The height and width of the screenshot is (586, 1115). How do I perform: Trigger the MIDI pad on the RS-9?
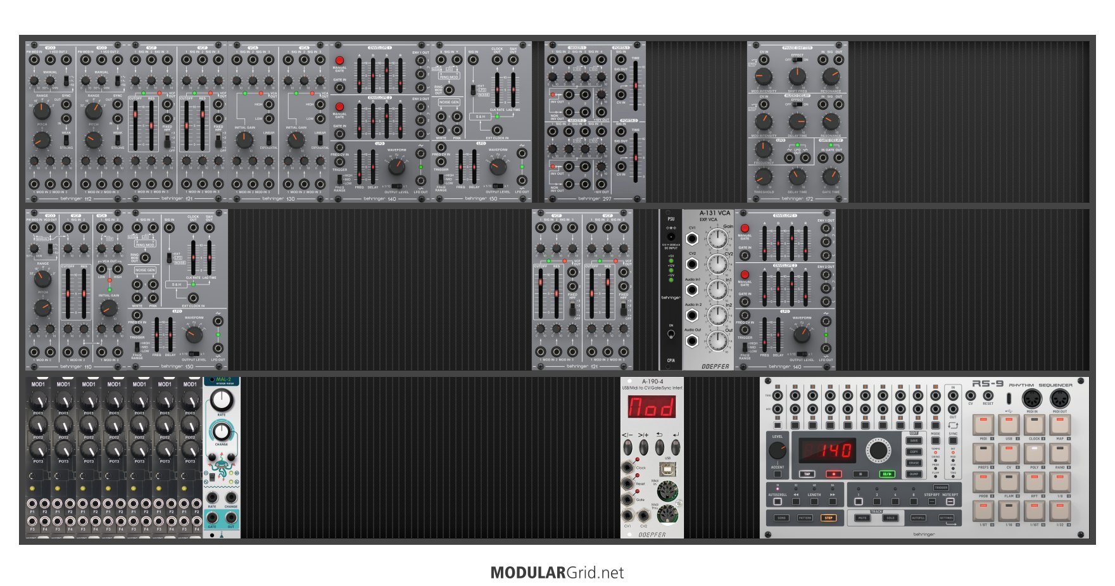coord(983,425)
